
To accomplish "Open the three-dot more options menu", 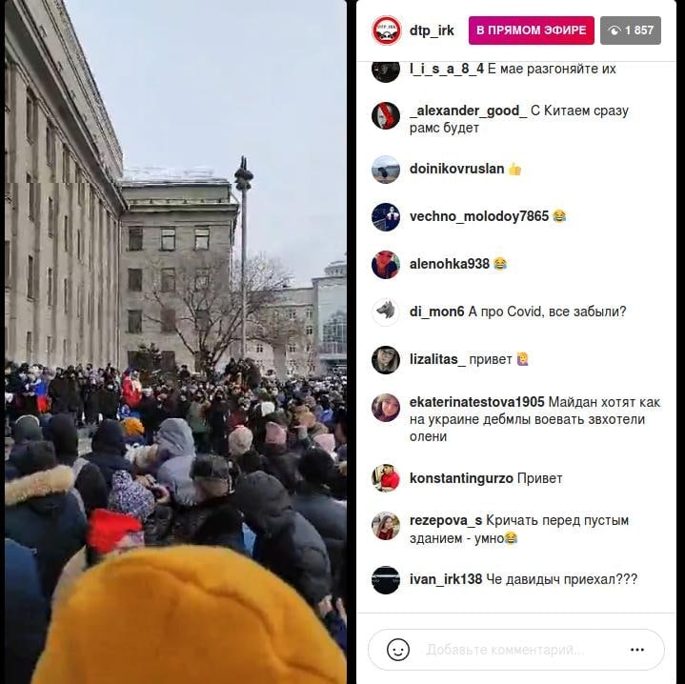I will coord(637,650).
